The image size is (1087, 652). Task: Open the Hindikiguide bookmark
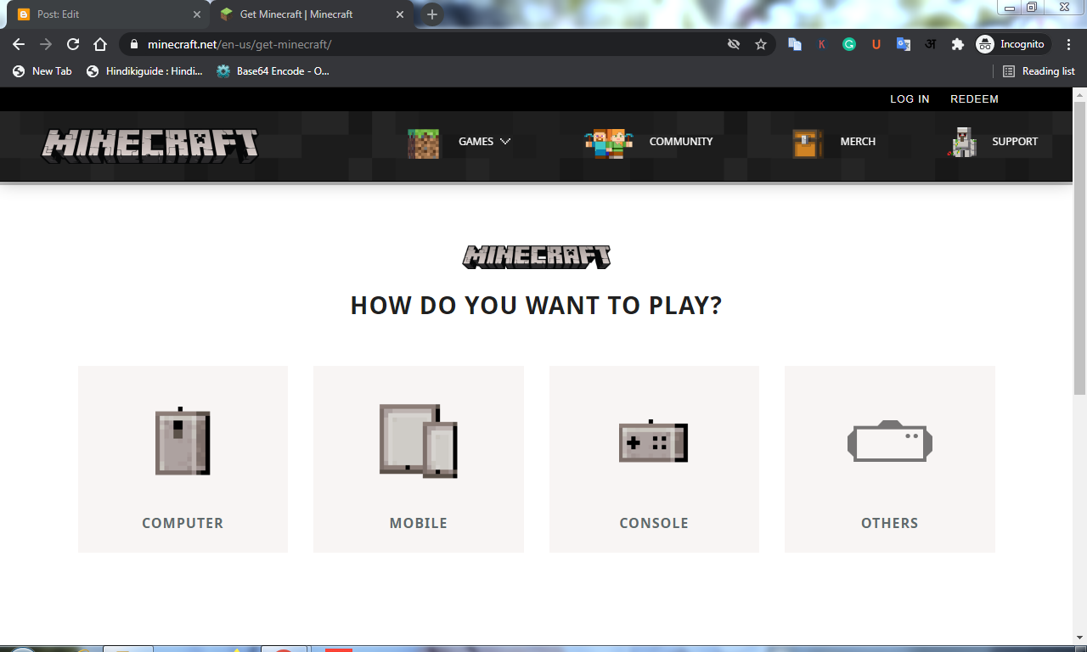[145, 71]
